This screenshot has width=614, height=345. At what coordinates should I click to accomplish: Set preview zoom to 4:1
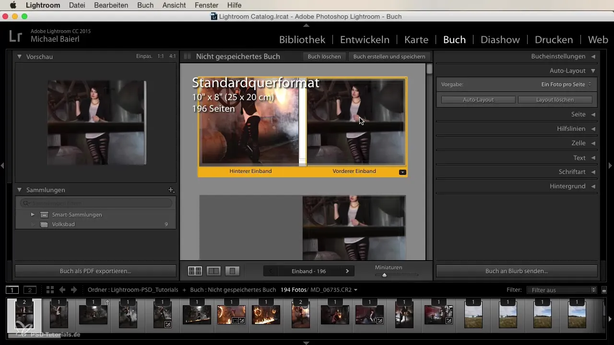(x=172, y=57)
